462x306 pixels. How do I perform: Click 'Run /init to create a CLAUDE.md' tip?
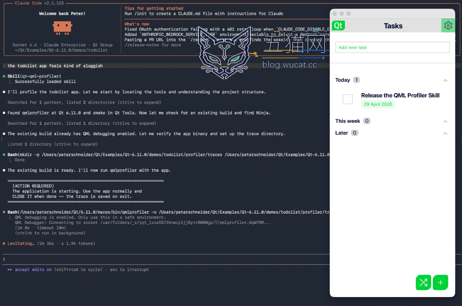(x=204, y=13)
